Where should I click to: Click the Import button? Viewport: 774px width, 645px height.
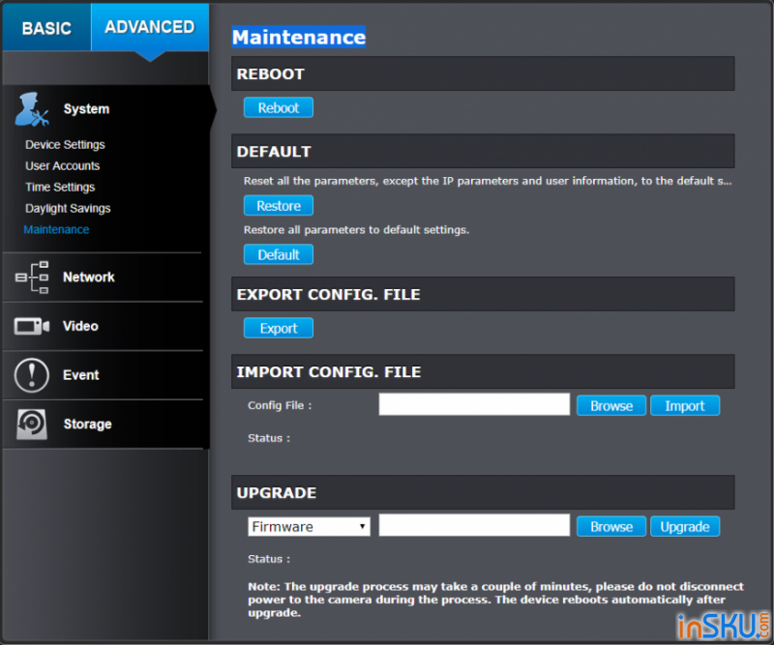[685, 405]
